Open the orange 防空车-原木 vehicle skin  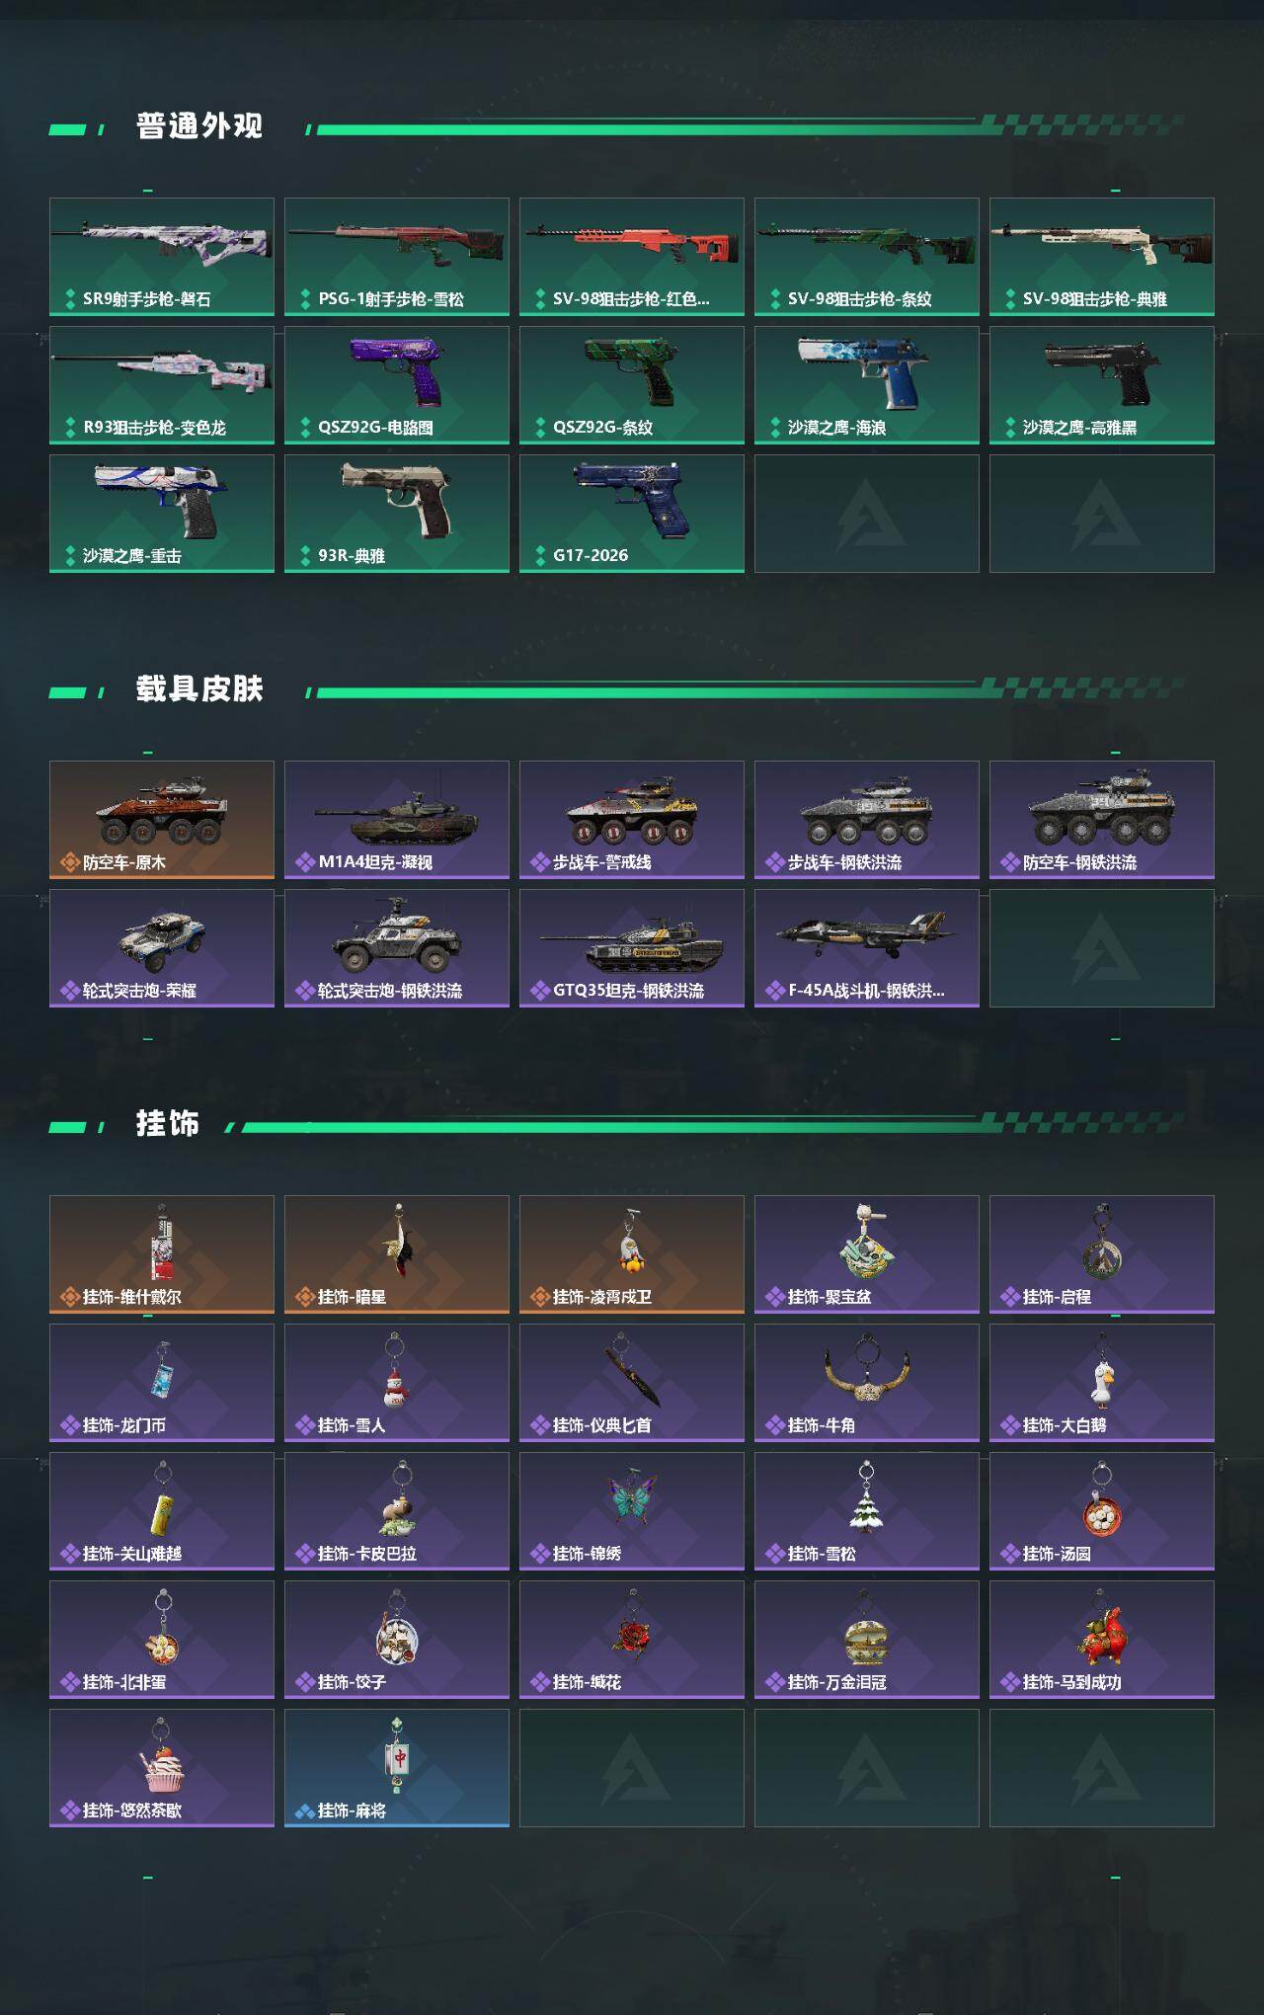(x=162, y=820)
